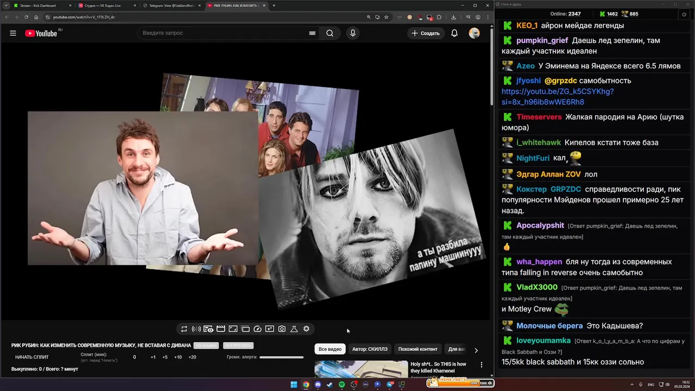Open Chrome extensions puzzle icon
Image resolution: width=695 pixels, height=391 pixels.
[x=439, y=17]
